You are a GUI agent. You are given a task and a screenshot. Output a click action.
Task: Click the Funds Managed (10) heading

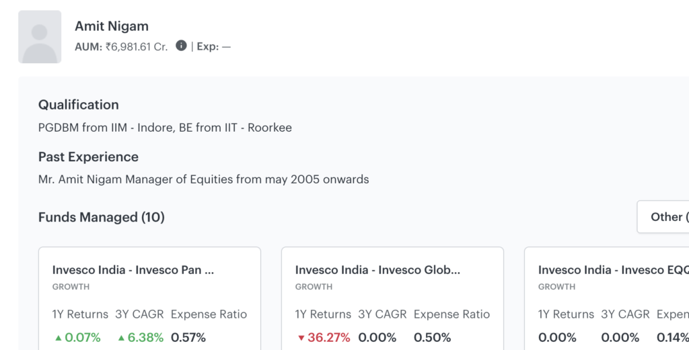coord(102,217)
